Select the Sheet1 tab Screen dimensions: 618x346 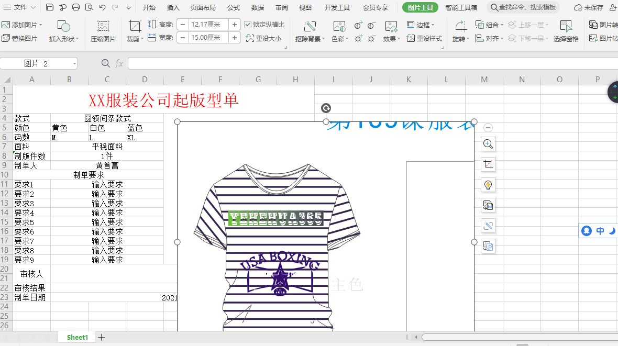(78, 337)
